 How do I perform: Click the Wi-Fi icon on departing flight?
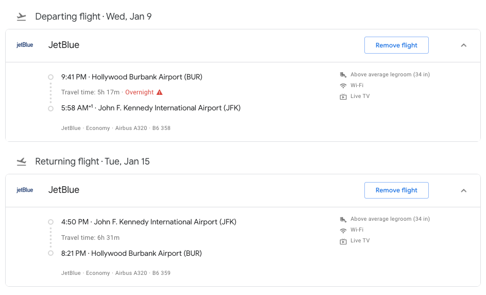click(343, 86)
